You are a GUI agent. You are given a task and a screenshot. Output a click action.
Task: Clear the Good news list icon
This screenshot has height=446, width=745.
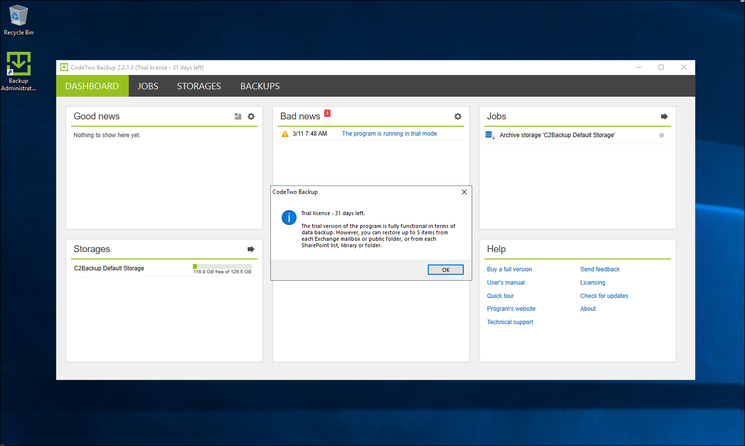[x=238, y=116]
